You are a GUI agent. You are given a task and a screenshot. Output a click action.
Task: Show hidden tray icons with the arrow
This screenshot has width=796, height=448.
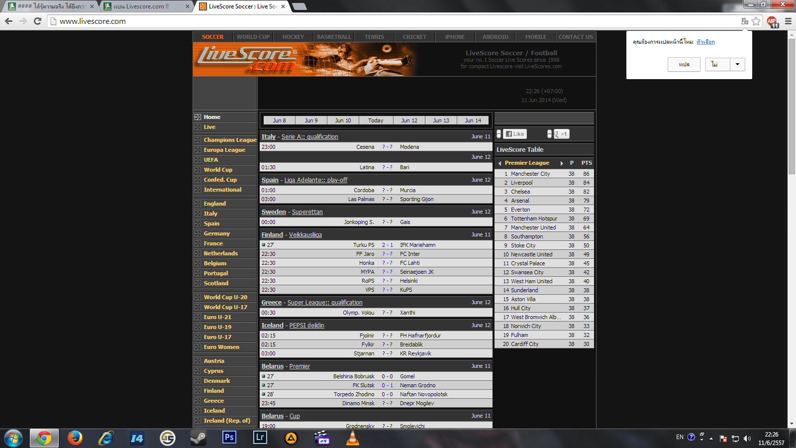(x=711, y=439)
